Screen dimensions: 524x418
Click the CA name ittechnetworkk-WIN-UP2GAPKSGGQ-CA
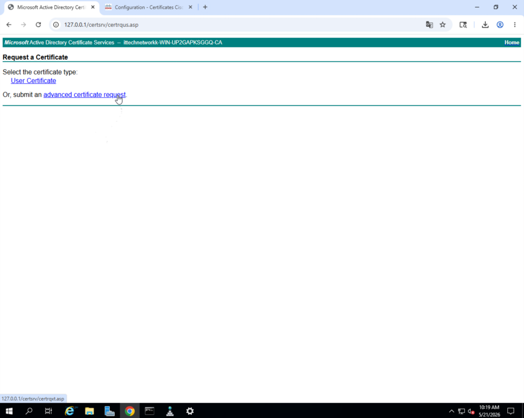click(x=173, y=42)
